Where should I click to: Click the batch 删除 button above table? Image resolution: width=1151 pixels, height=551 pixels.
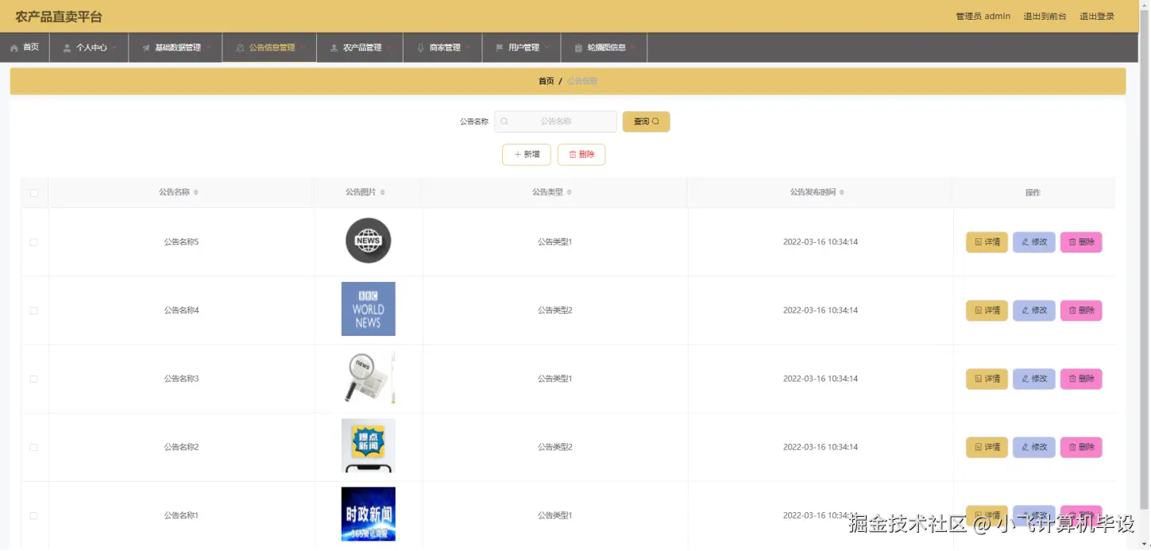(581, 155)
